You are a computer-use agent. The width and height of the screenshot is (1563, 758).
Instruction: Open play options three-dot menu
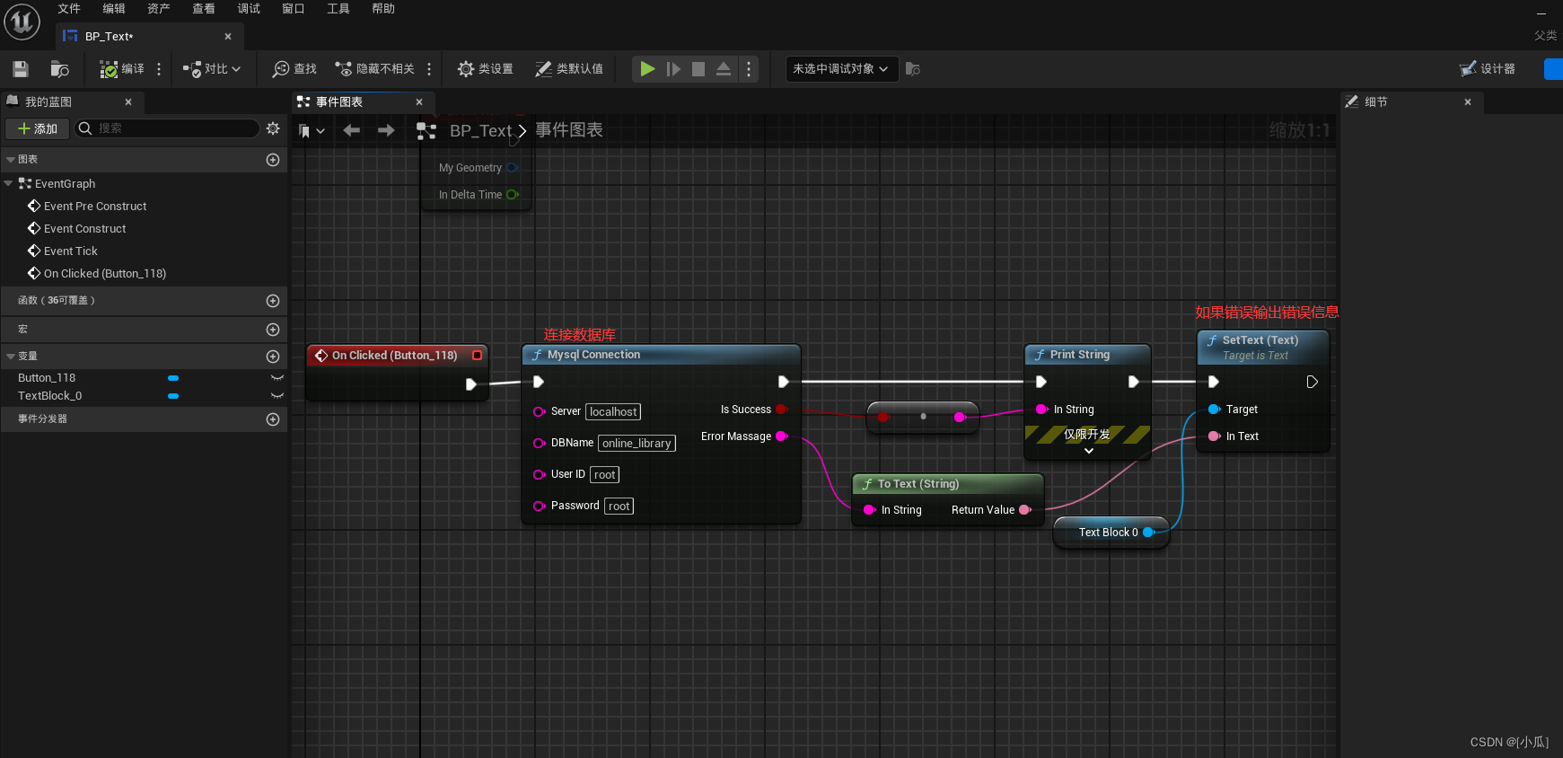click(749, 69)
